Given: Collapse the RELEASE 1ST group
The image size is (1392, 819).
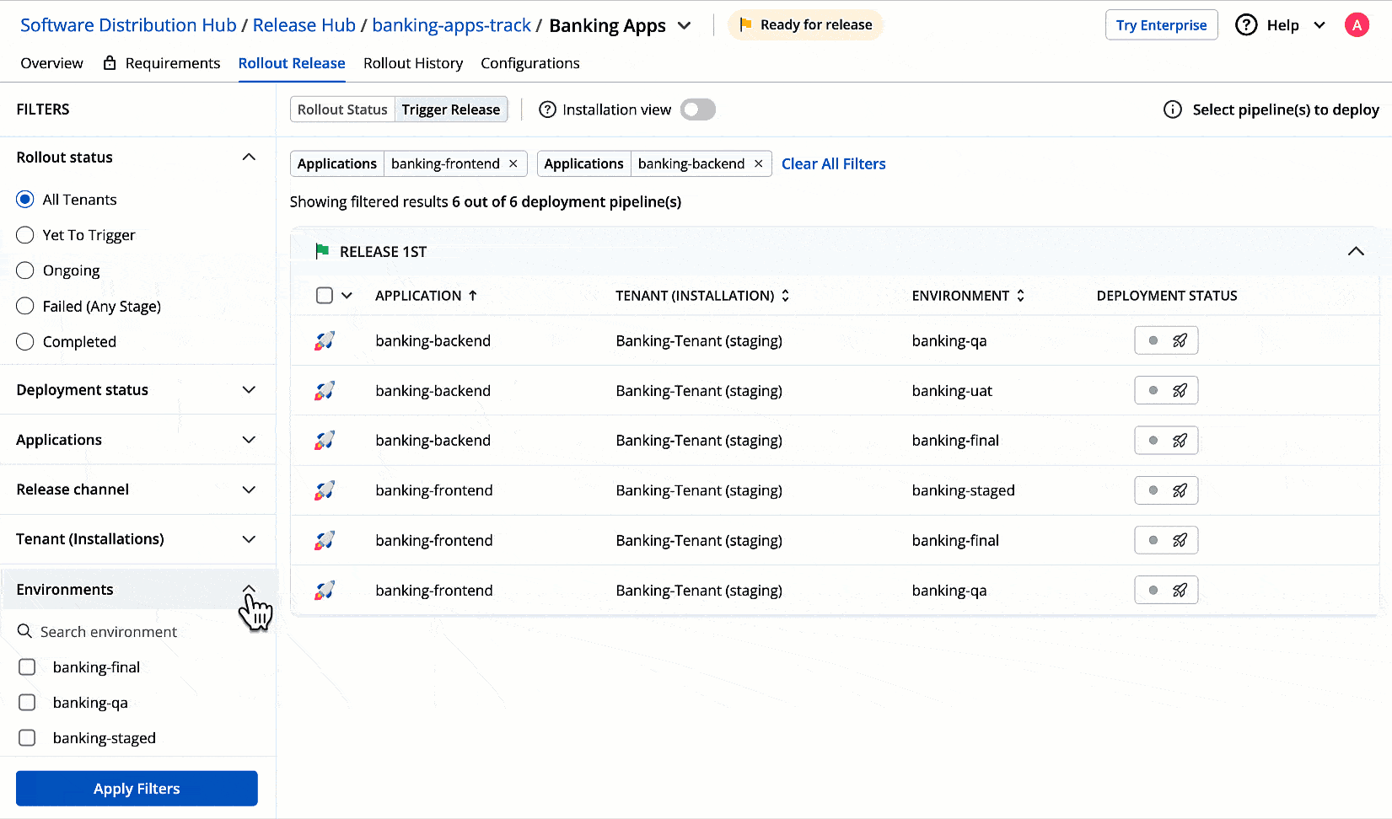Looking at the screenshot, I should point(1355,251).
